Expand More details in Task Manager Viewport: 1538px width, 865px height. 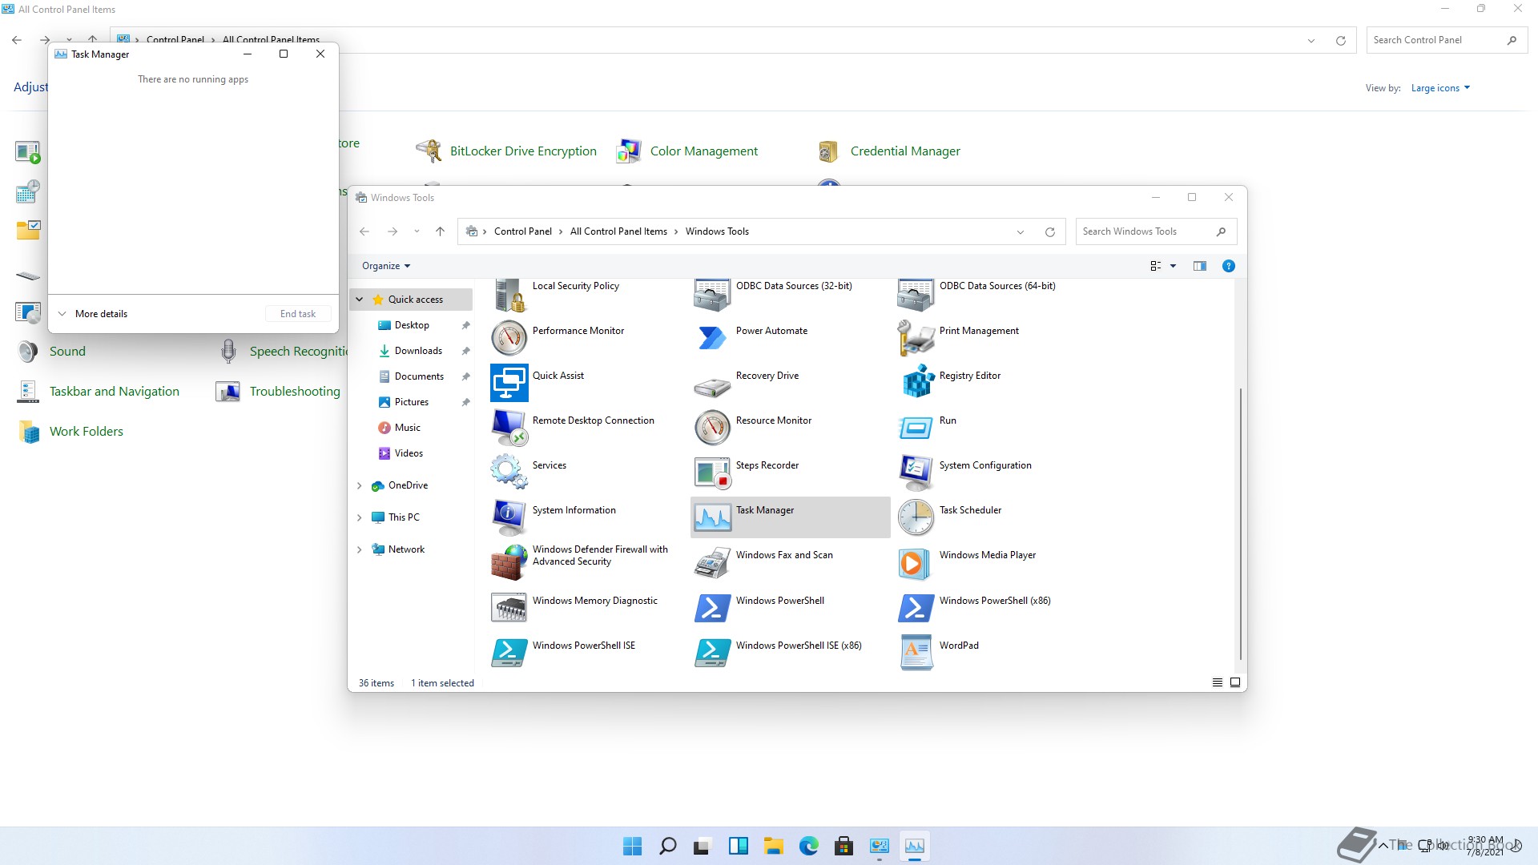tap(93, 314)
